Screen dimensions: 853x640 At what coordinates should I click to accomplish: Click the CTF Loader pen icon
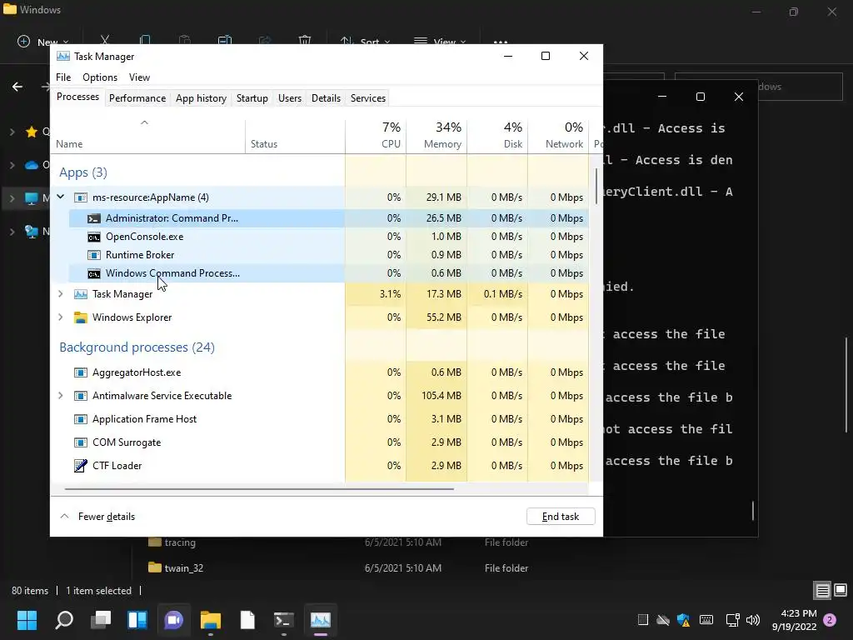[81, 466]
